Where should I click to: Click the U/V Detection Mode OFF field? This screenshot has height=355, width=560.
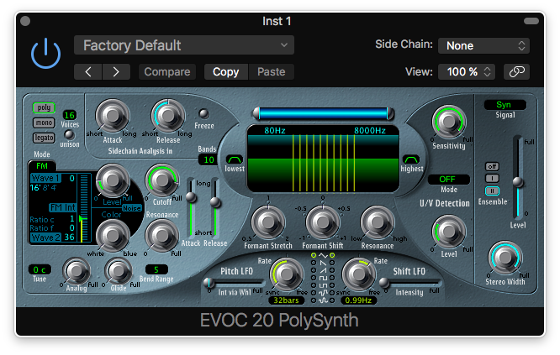(x=448, y=179)
